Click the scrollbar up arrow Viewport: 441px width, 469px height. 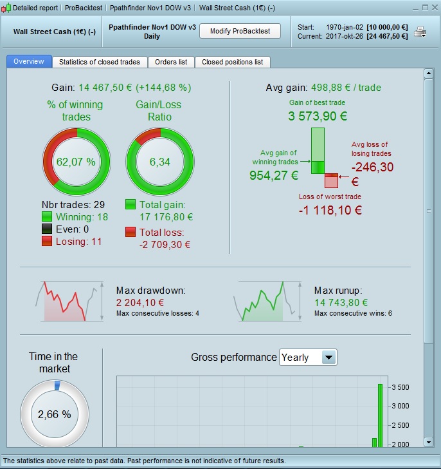click(429, 73)
